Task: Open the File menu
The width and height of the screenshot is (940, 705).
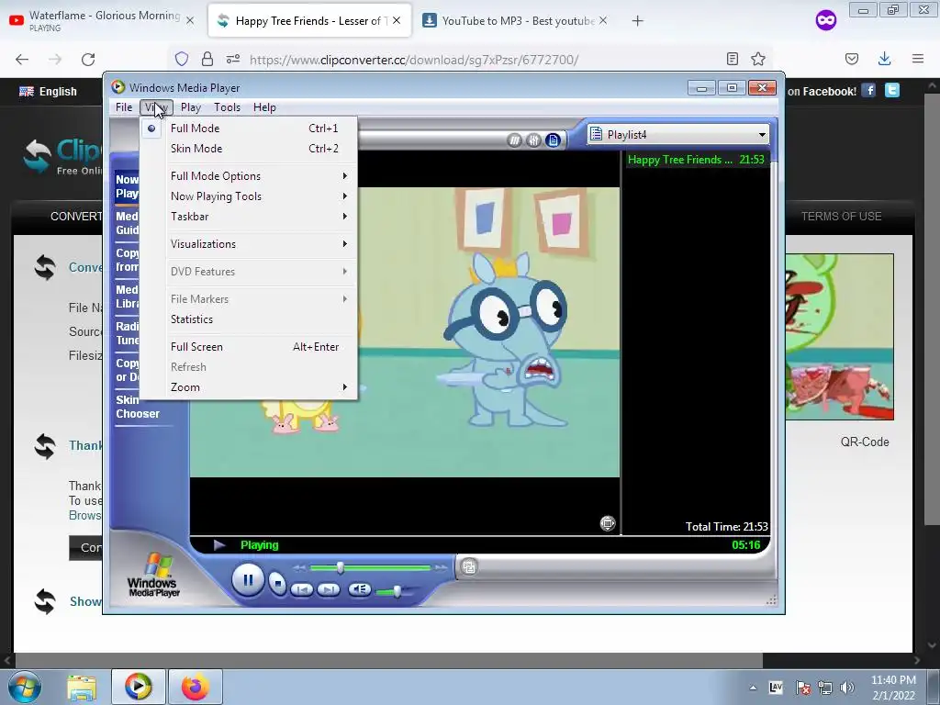Action: 124,107
